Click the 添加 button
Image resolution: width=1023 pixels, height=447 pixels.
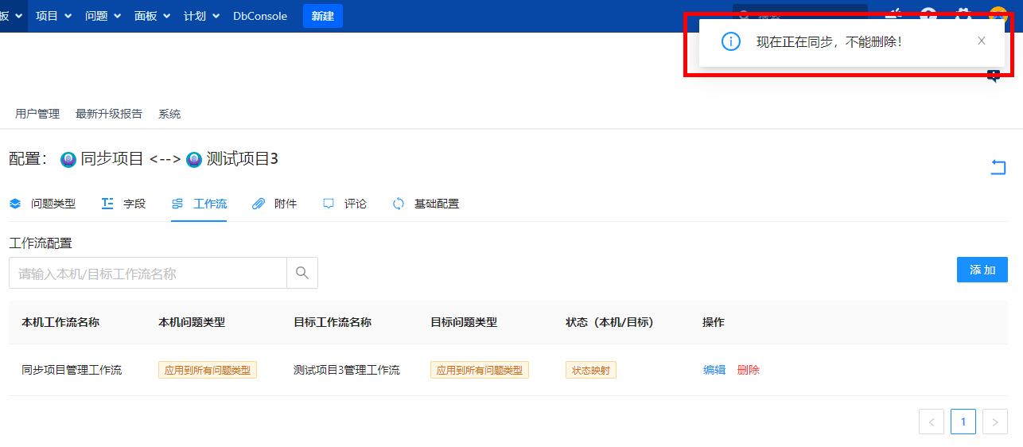[982, 270]
